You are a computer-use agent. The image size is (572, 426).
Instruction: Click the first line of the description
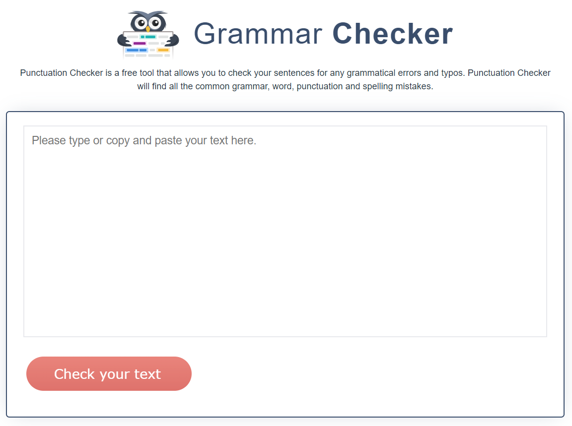tap(286, 73)
